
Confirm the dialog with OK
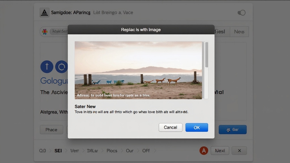[197, 127]
